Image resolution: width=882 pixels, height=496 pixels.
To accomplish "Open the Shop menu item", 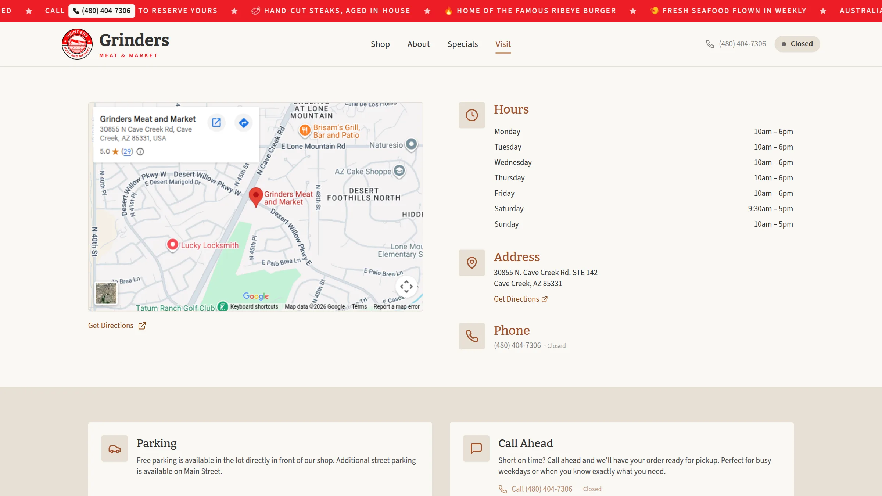I will click(x=380, y=44).
